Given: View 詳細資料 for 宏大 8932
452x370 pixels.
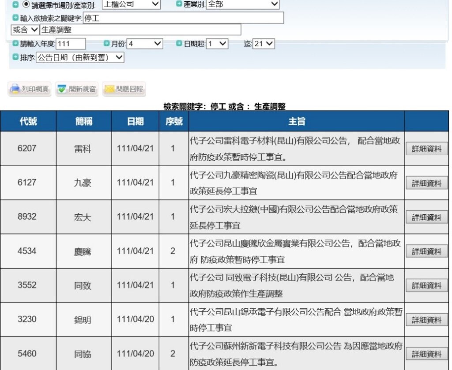Looking at the screenshot, I should pyautogui.click(x=426, y=217).
